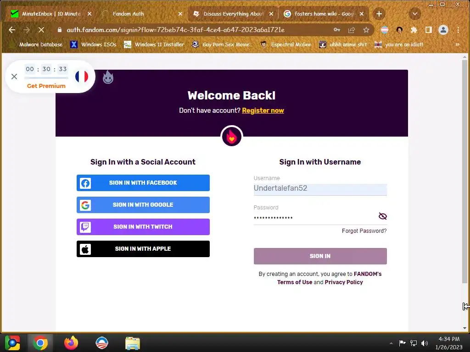Click the striped flag extension icon
The height and width of the screenshot is (352, 470).
(385, 30)
